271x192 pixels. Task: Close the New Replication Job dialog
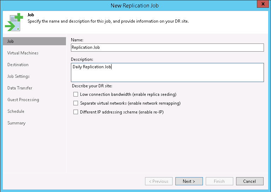tap(261, 5)
